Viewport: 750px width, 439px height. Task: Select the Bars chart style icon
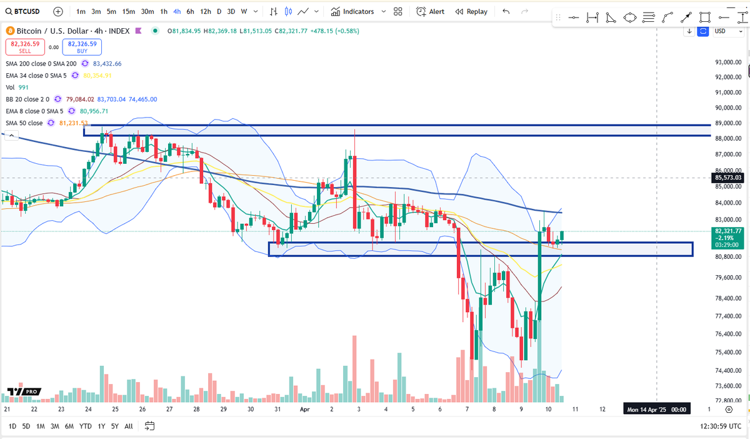[x=274, y=11]
